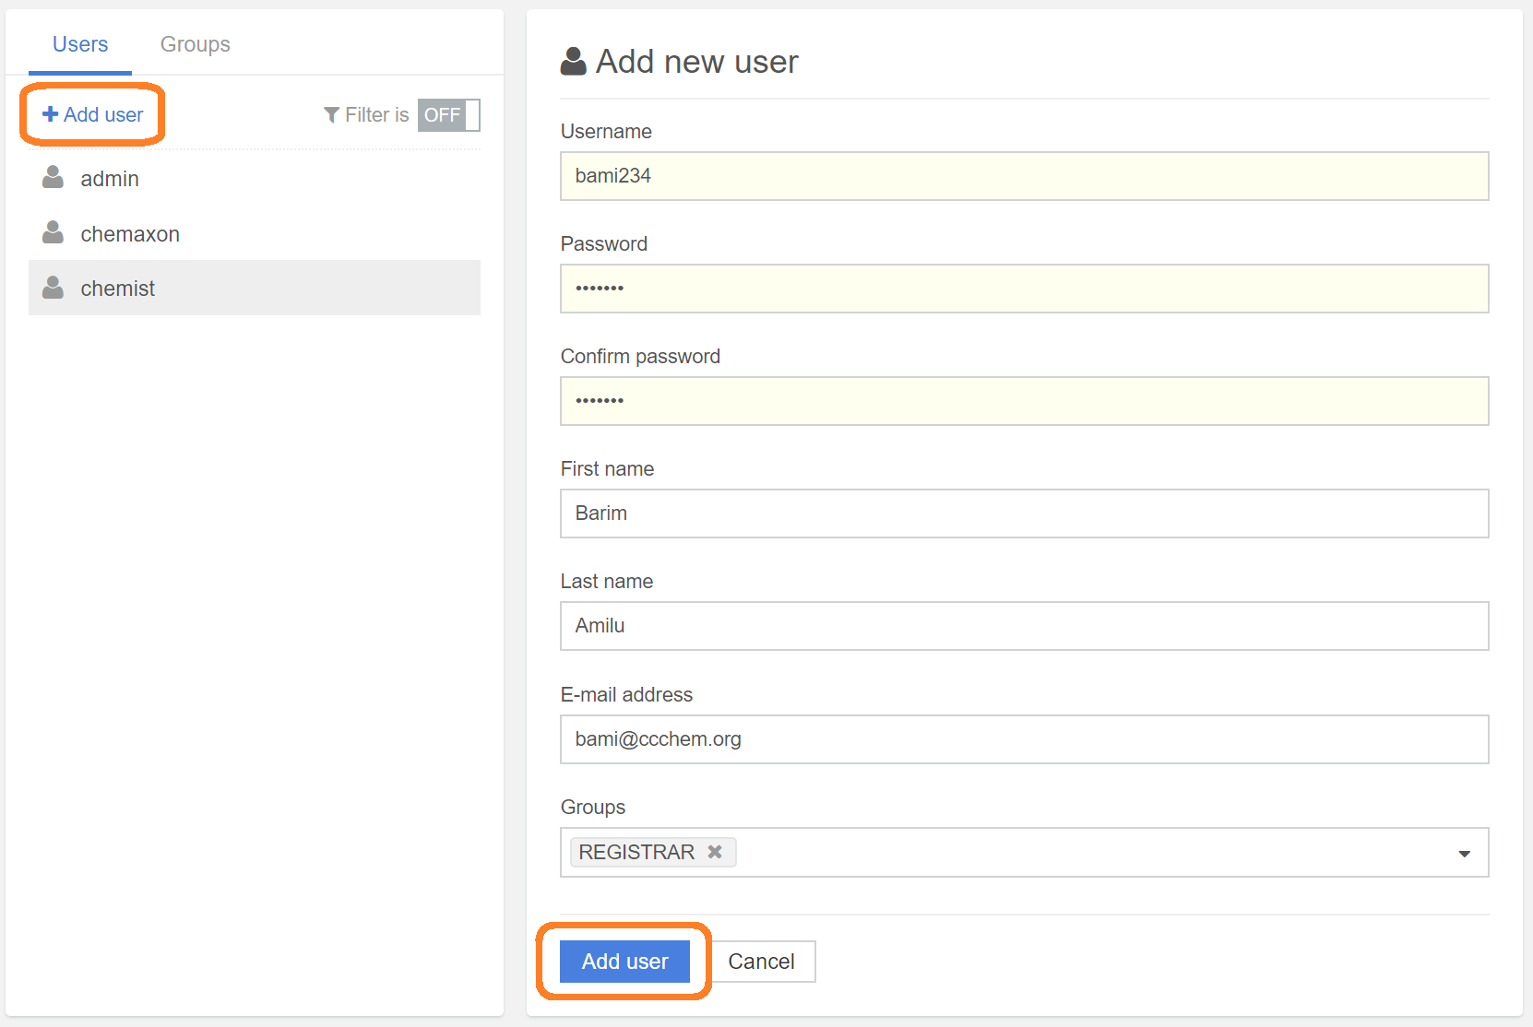Screen dimensions: 1533x1027
Task: Submit form with blue Add user button
Action: [624, 962]
